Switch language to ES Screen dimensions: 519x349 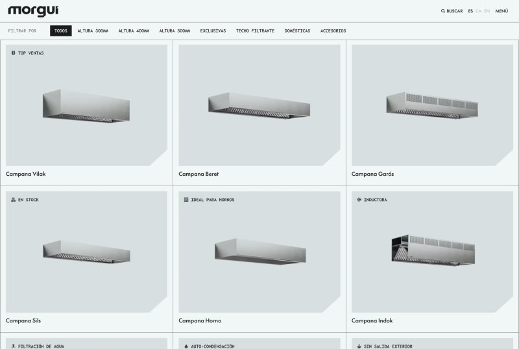[470, 11]
